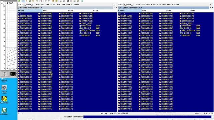This screenshot has height=120, width=214.
Task: Open the yellow flower desktop shortcut
Action: [x=4, y=99]
